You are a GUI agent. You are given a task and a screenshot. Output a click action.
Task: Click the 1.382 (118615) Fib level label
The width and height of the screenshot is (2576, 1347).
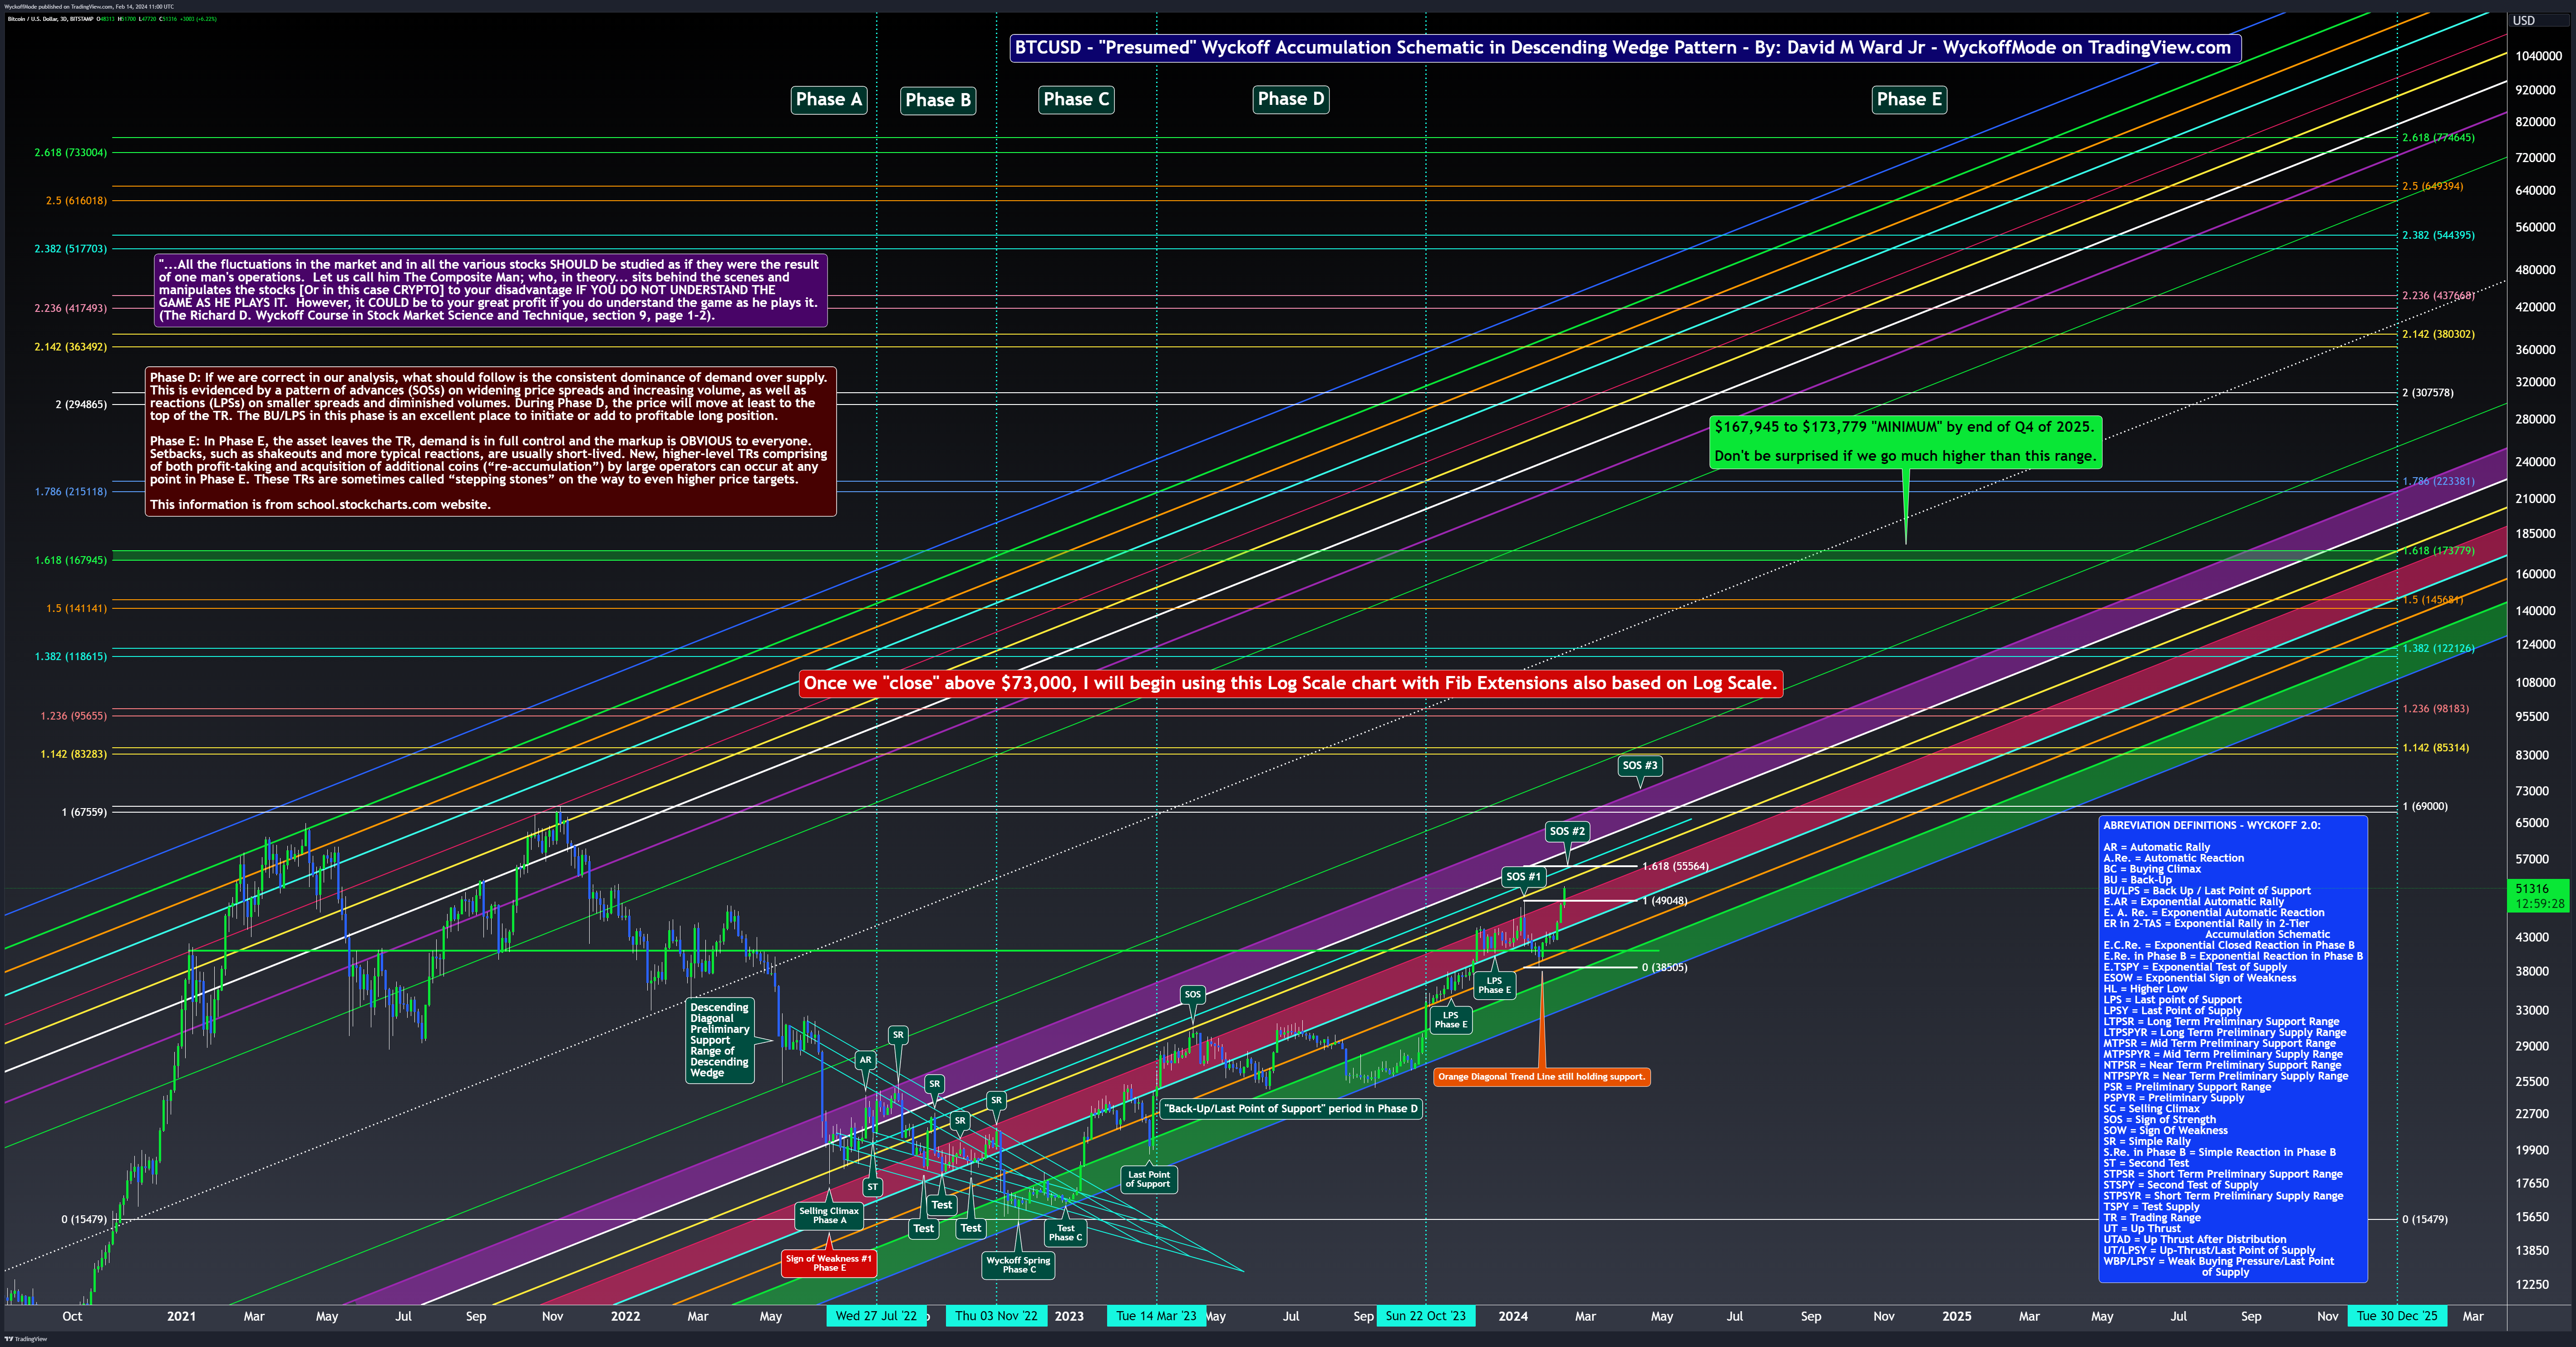70,657
